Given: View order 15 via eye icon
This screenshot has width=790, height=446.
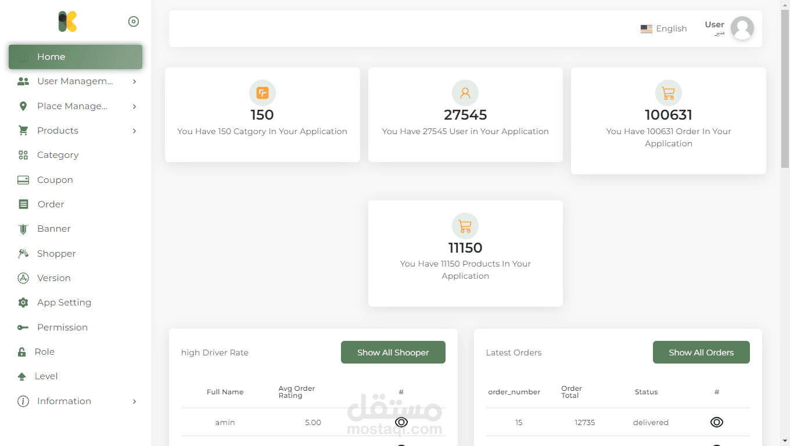Looking at the screenshot, I should pyautogui.click(x=717, y=422).
